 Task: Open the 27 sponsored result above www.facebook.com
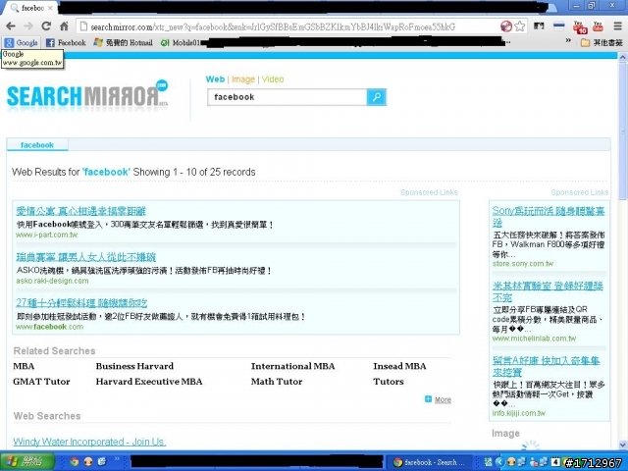pos(81,303)
